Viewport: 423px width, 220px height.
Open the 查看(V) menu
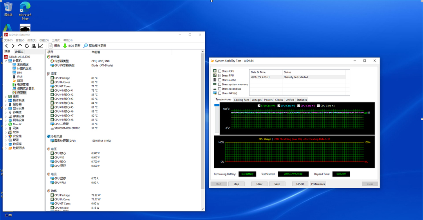(20, 40)
